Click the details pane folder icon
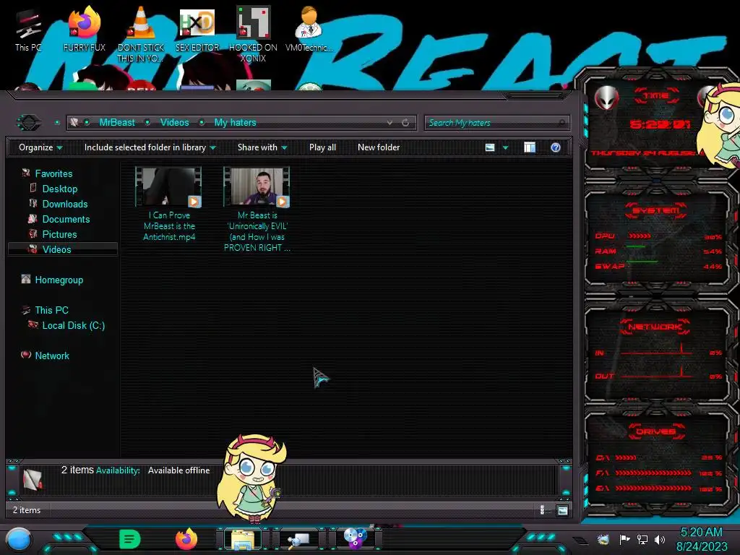740x555 pixels. (33, 480)
